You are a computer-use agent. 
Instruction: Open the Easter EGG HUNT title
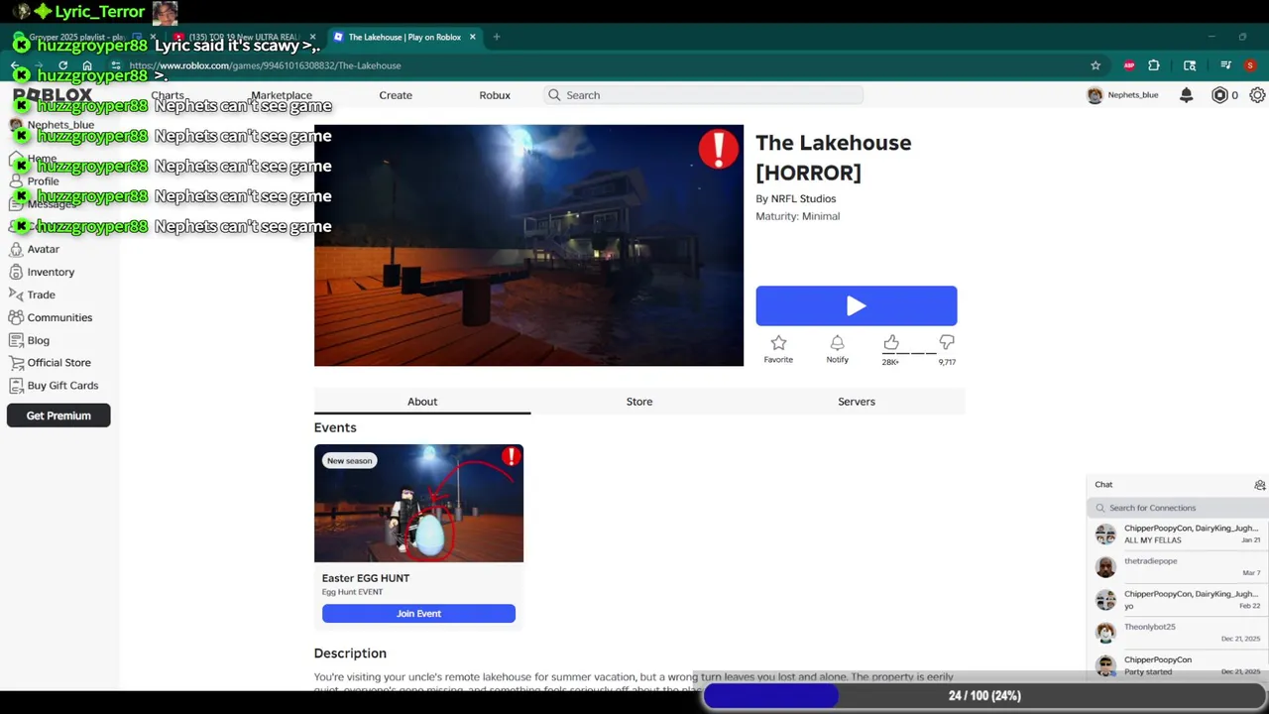pyautogui.click(x=366, y=578)
